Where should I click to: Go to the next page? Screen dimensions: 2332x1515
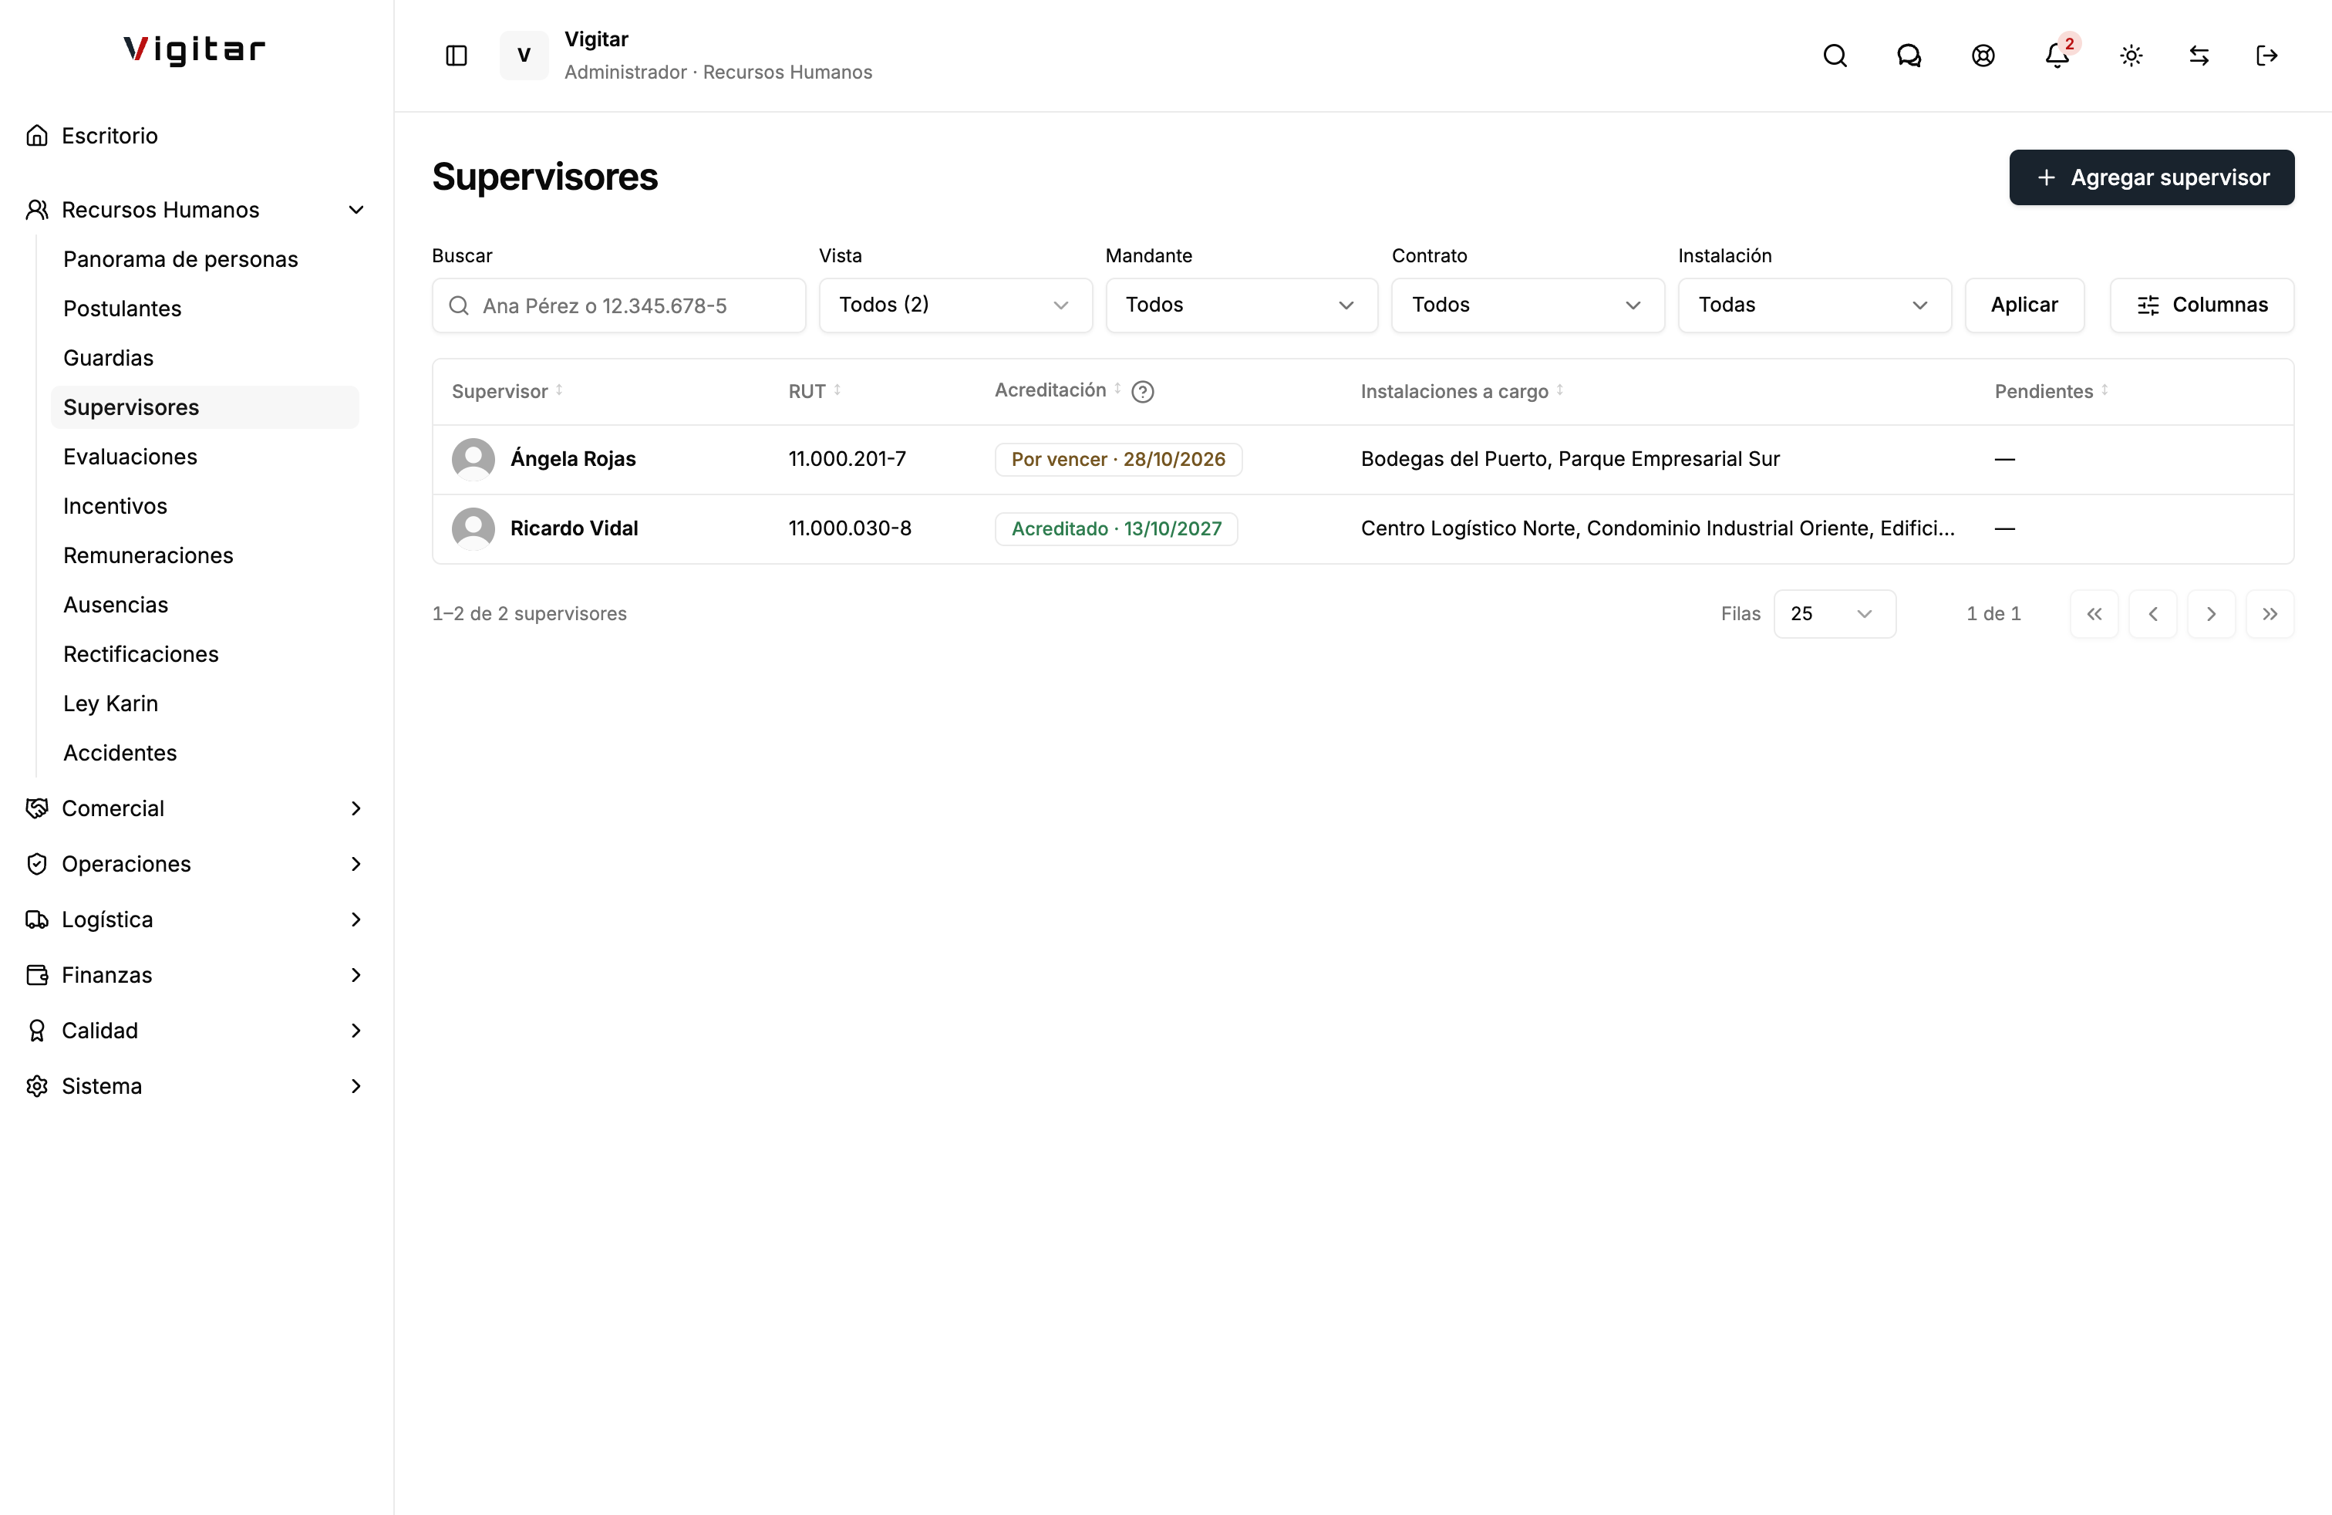(2212, 613)
